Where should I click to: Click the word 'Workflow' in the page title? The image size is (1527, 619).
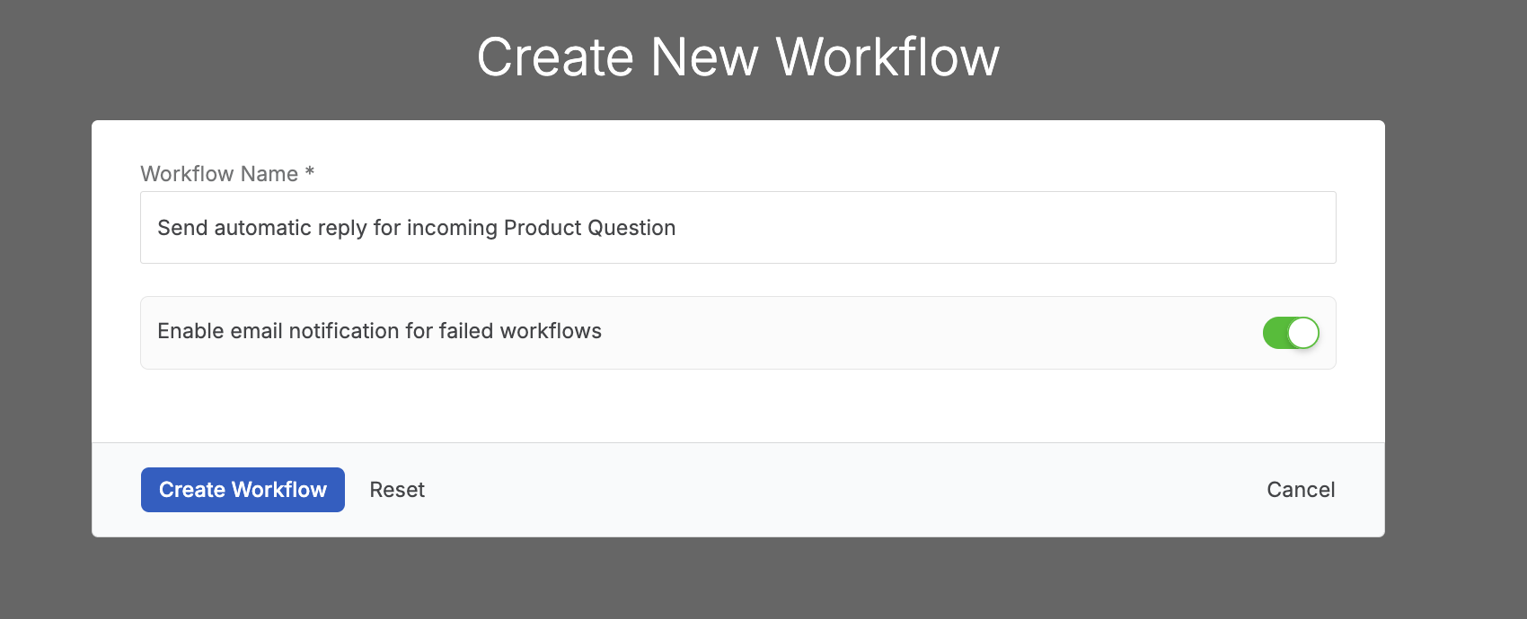(x=887, y=57)
